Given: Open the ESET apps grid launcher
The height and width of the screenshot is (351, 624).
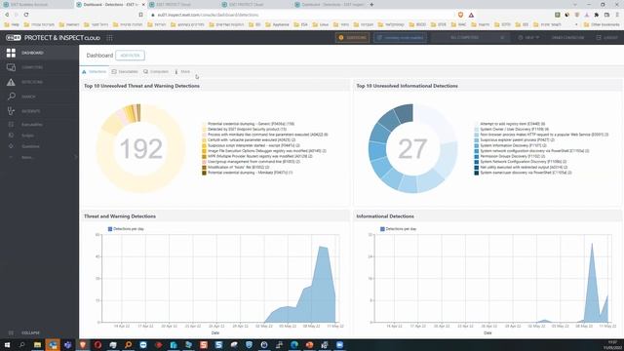Looking at the screenshot, I should pos(109,38).
